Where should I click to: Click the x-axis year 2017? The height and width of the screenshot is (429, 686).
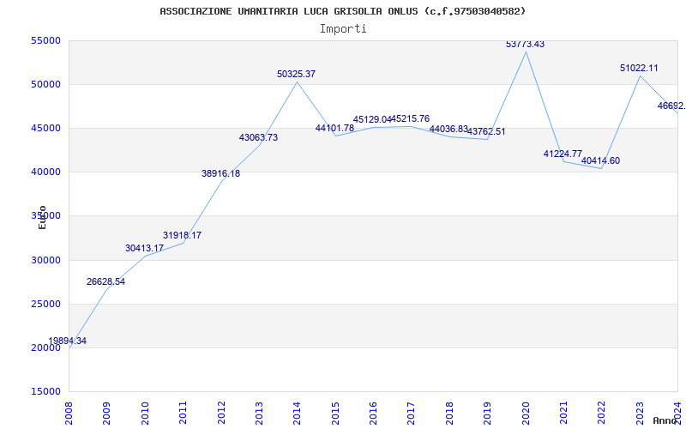(412, 413)
